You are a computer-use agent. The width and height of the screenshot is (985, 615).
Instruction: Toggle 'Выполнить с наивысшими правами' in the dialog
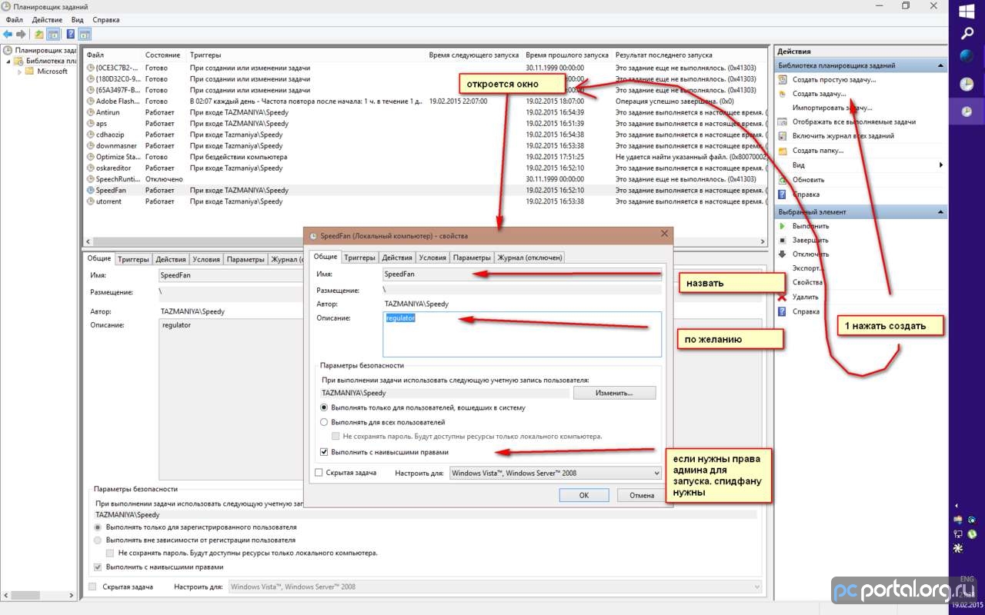[x=325, y=452]
